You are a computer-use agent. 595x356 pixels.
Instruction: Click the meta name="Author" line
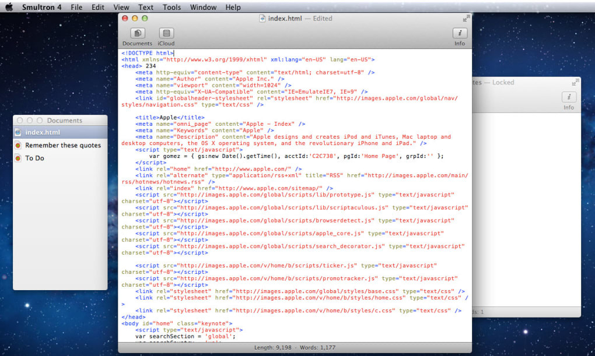[210, 79]
